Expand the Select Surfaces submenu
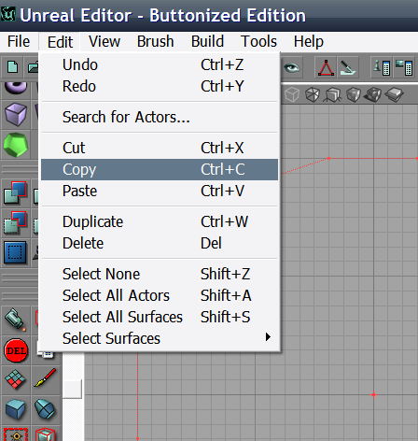Screen dimensions: 418x441 (160, 338)
